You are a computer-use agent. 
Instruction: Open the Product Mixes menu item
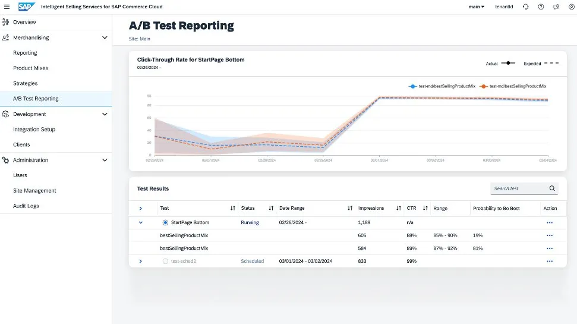point(30,68)
